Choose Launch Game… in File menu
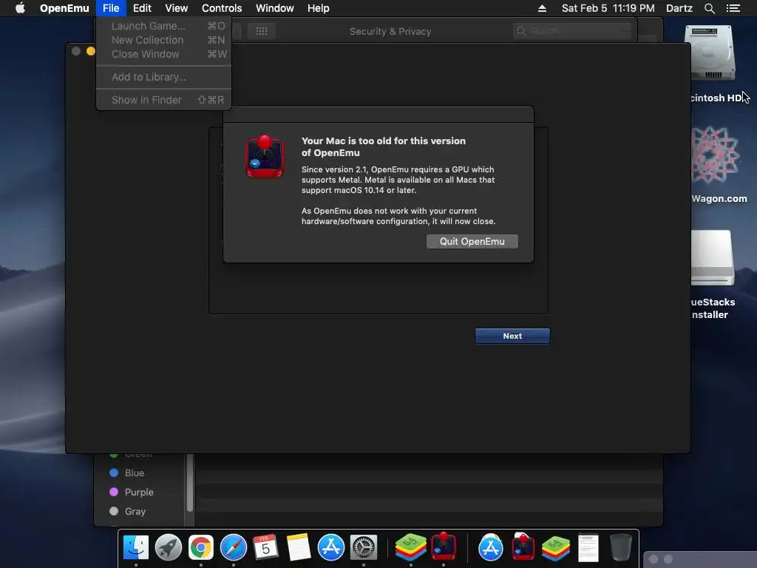The height and width of the screenshot is (568, 757). pos(163,26)
